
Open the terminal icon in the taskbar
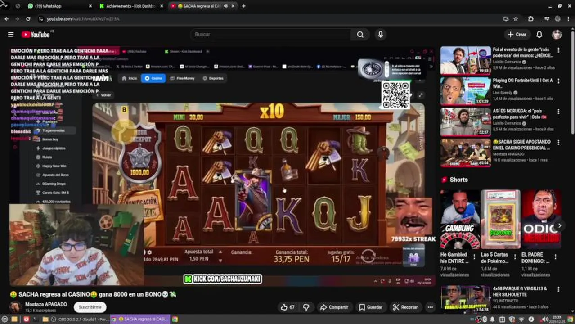(x=36, y=319)
